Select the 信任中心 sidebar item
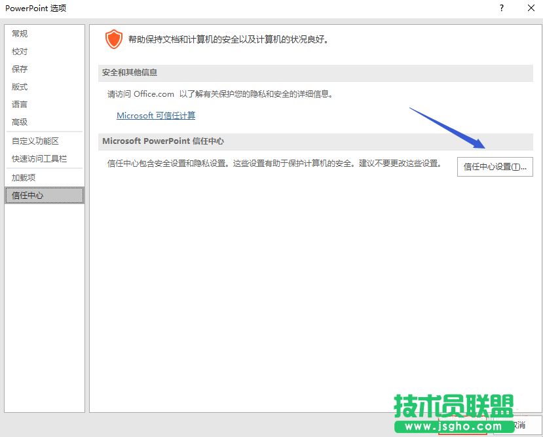 click(x=45, y=195)
